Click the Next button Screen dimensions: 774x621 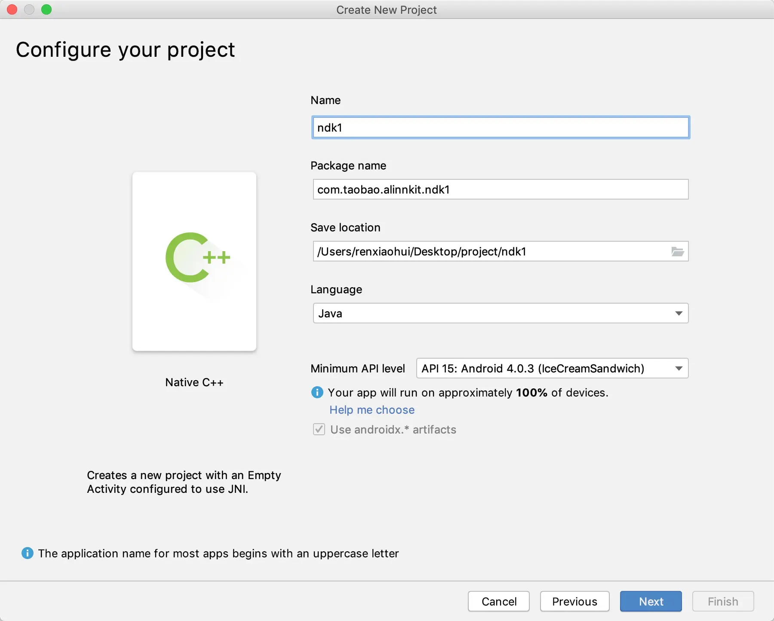(651, 601)
